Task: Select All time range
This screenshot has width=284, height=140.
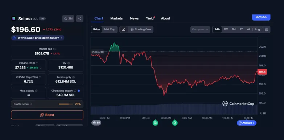Action: tap(249, 30)
